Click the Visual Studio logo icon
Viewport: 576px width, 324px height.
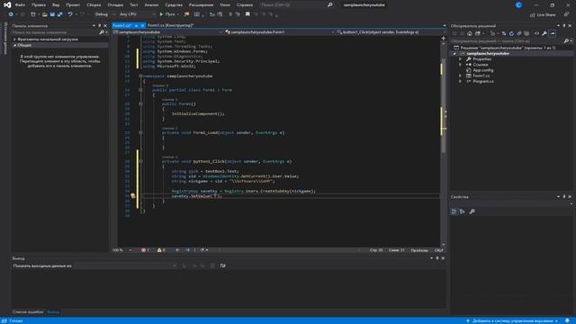tap(7, 5)
